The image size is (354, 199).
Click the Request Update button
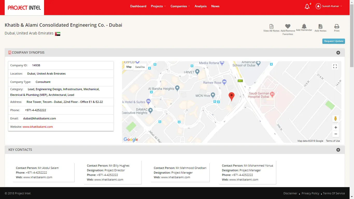[x=334, y=41]
